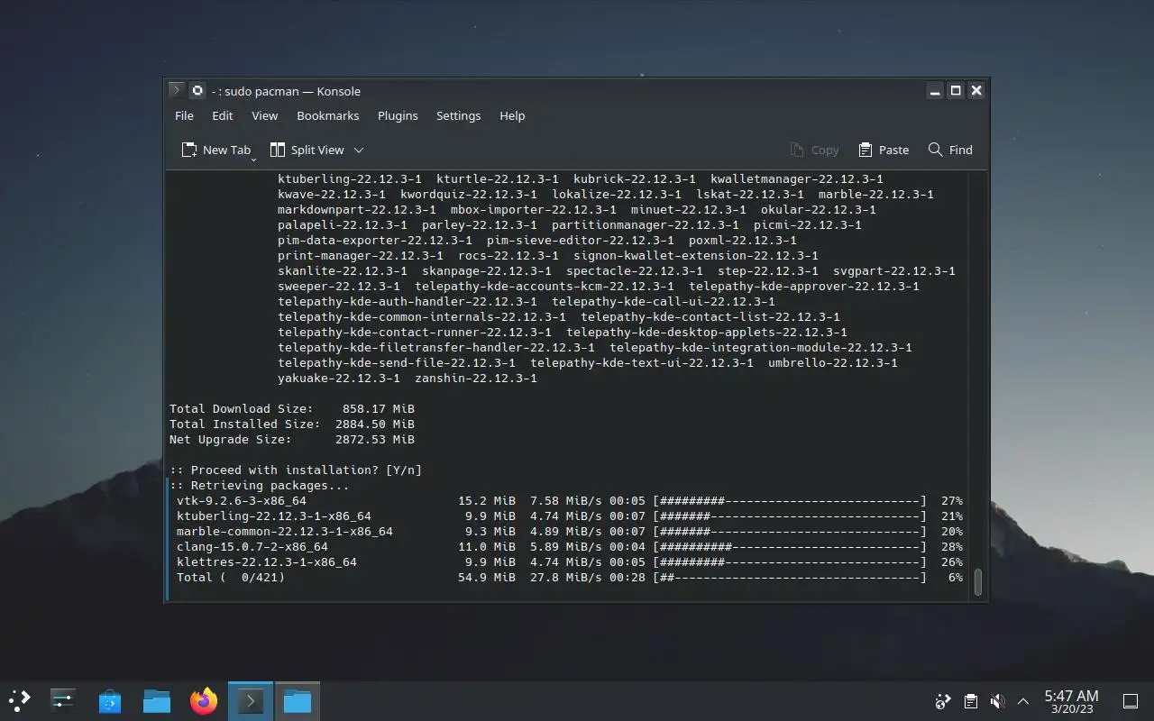Click the Konsole terminal scrollbar handle
1154x721 pixels.
click(977, 582)
